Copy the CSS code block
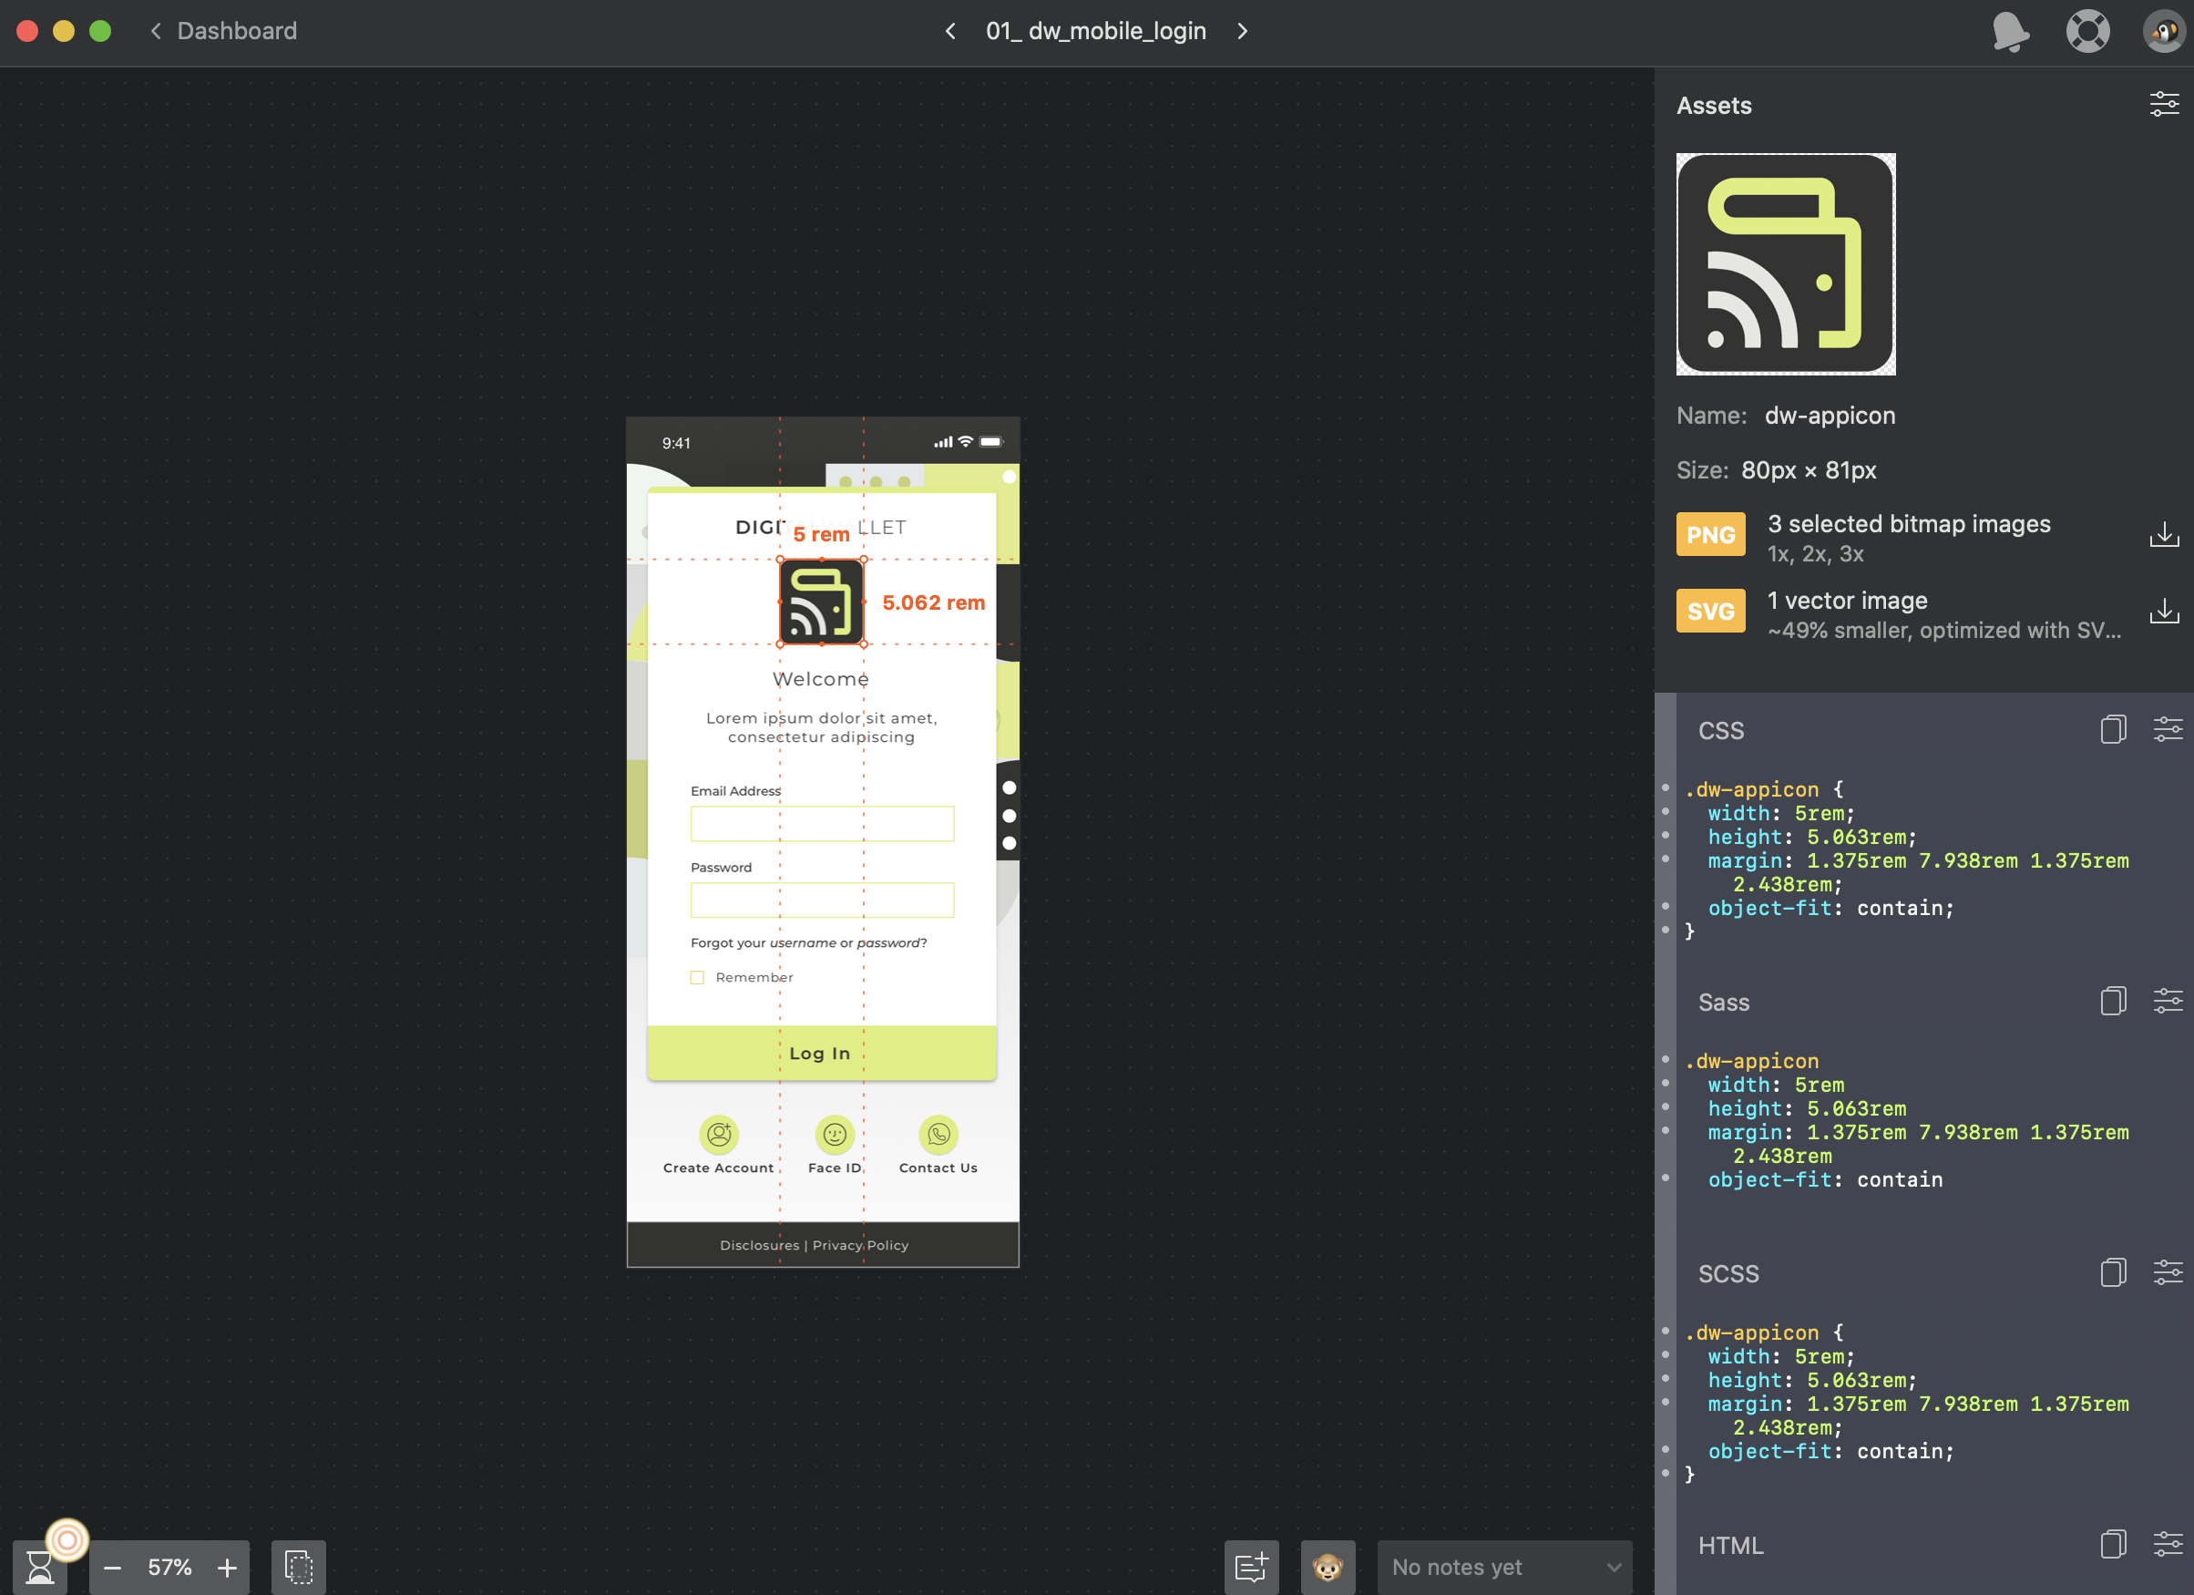 pyautogui.click(x=2112, y=729)
